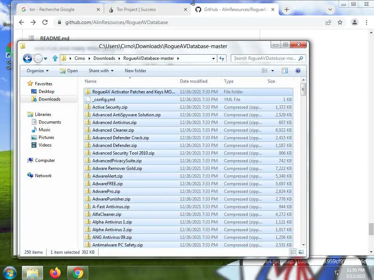Sort by the Size column header

coord(279,81)
